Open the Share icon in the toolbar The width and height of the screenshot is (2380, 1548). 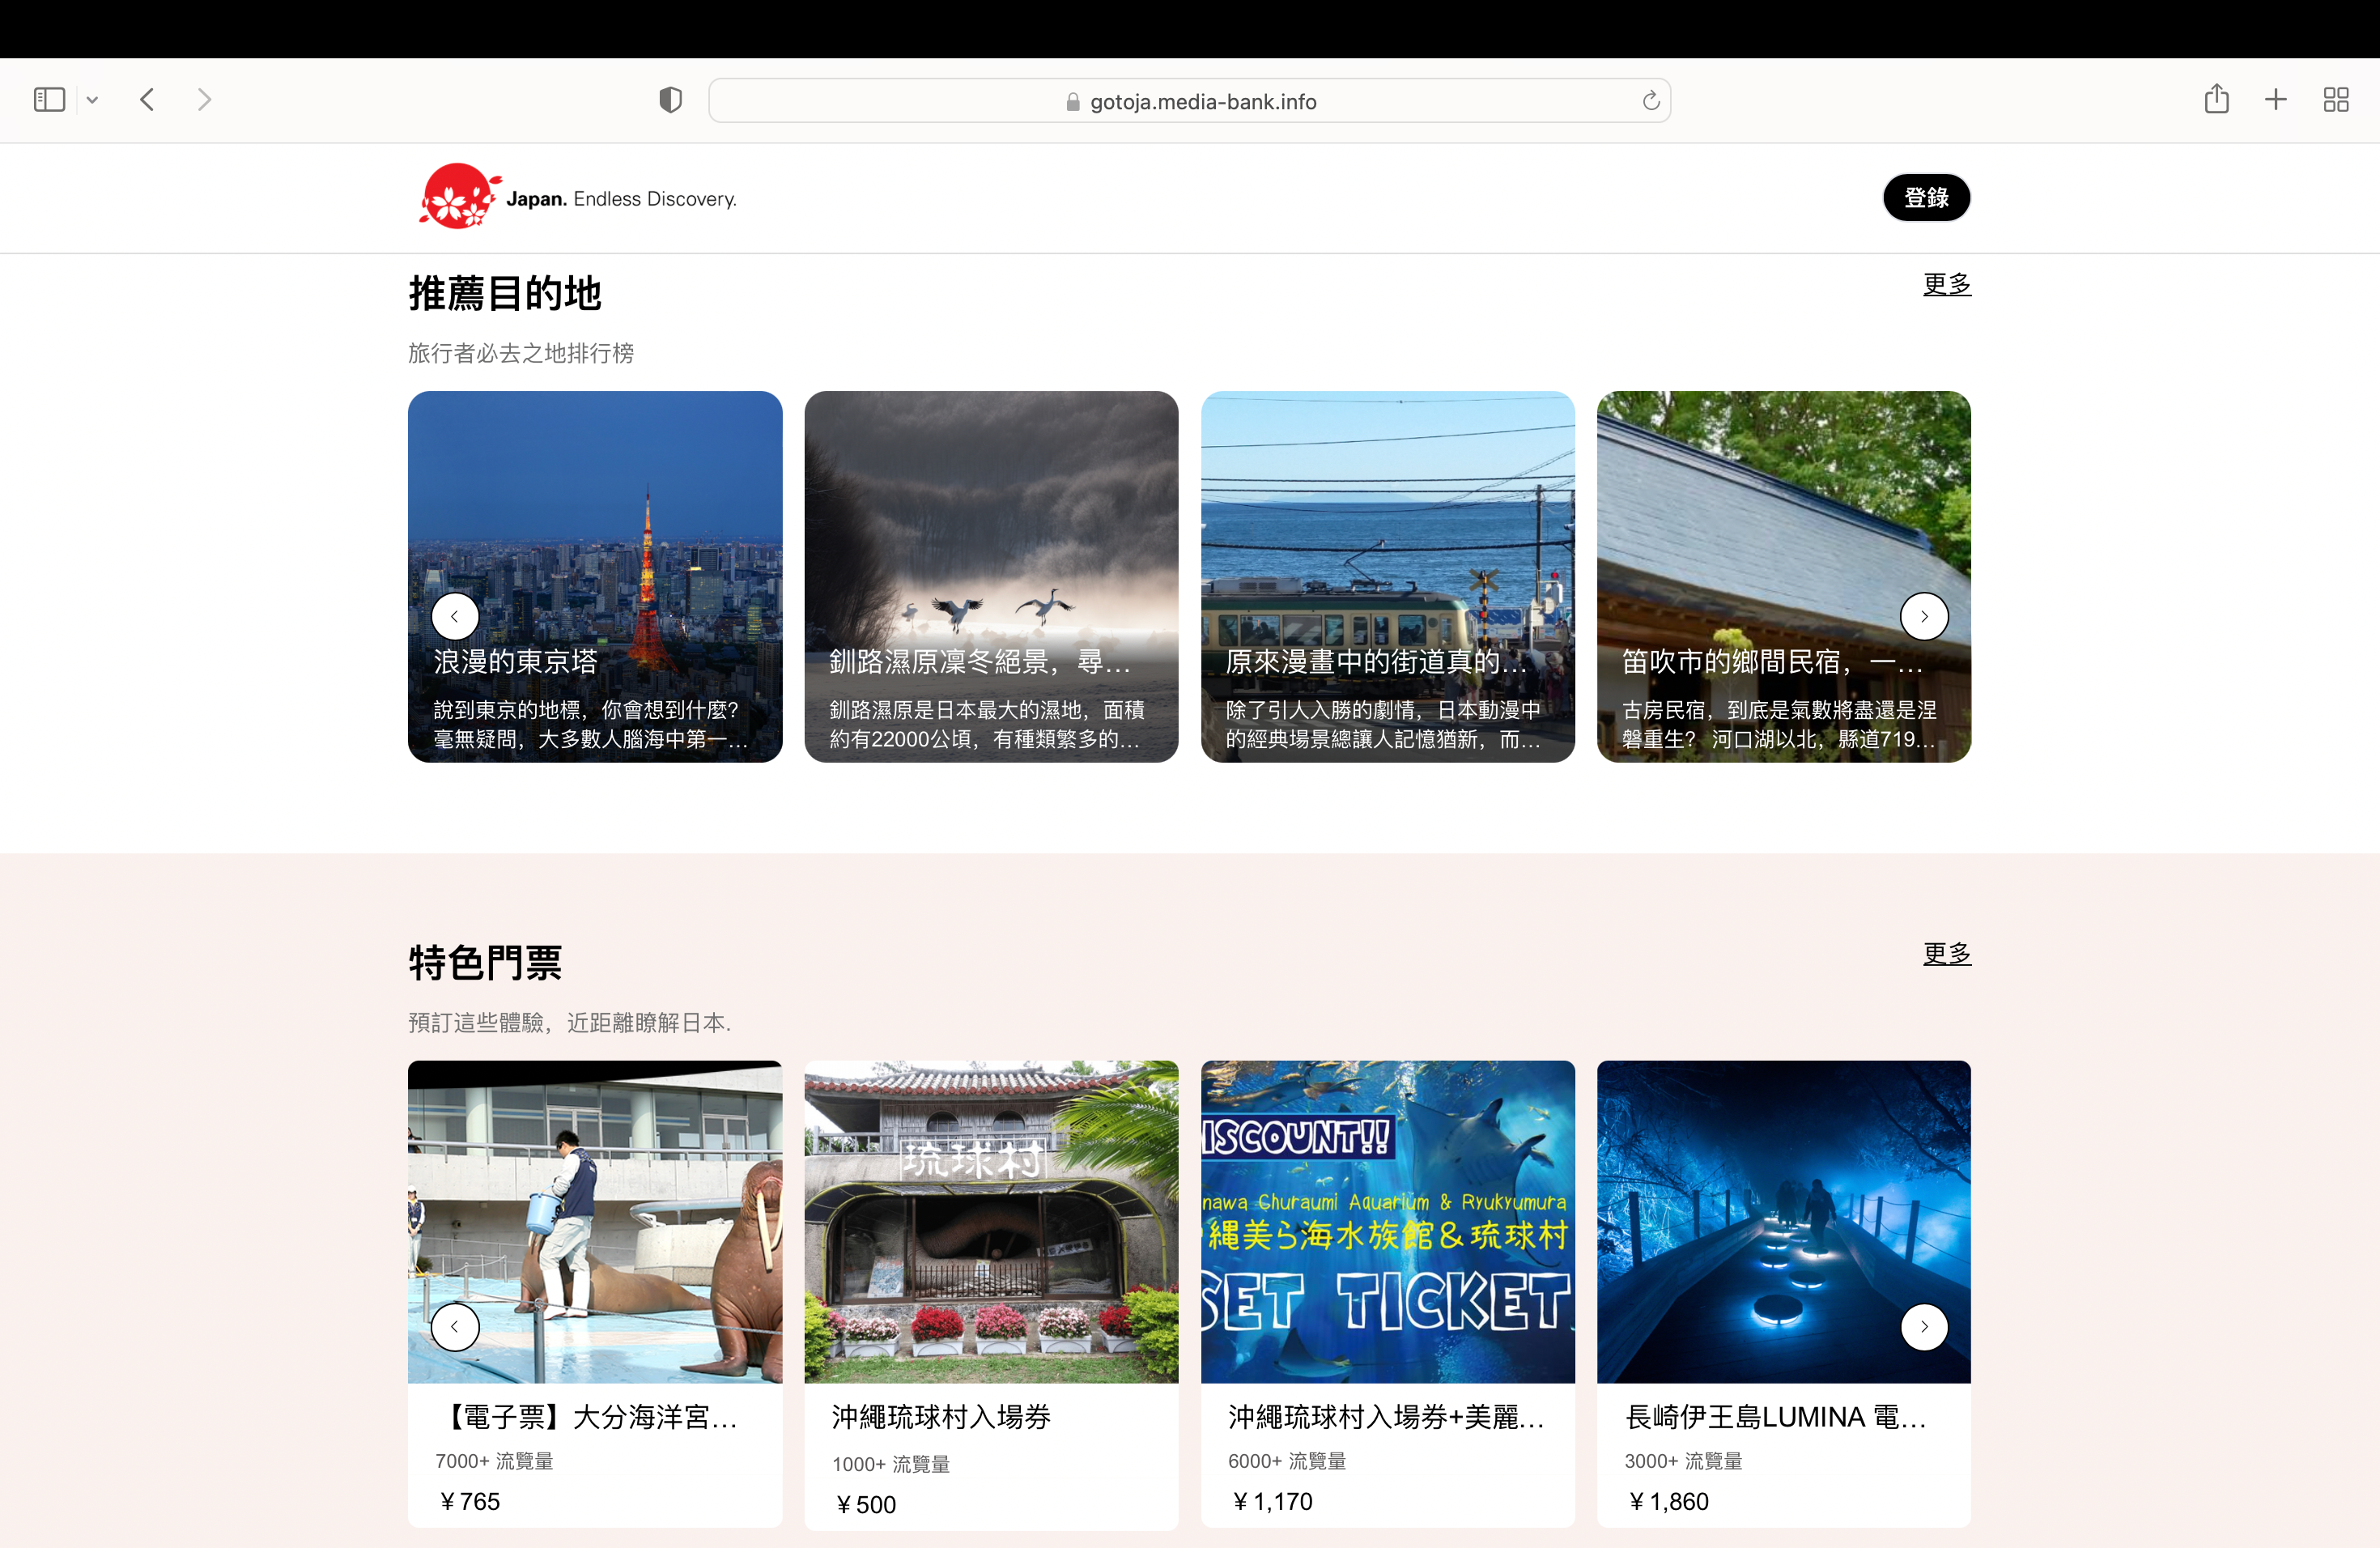2216,100
